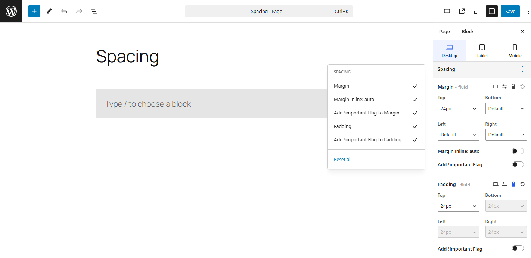Open the Margin Right Default dropdown
Viewport: 531px width, 258px height.
click(506, 135)
